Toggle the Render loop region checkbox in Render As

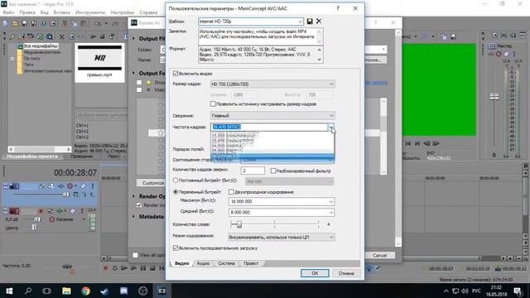click(139, 205)
